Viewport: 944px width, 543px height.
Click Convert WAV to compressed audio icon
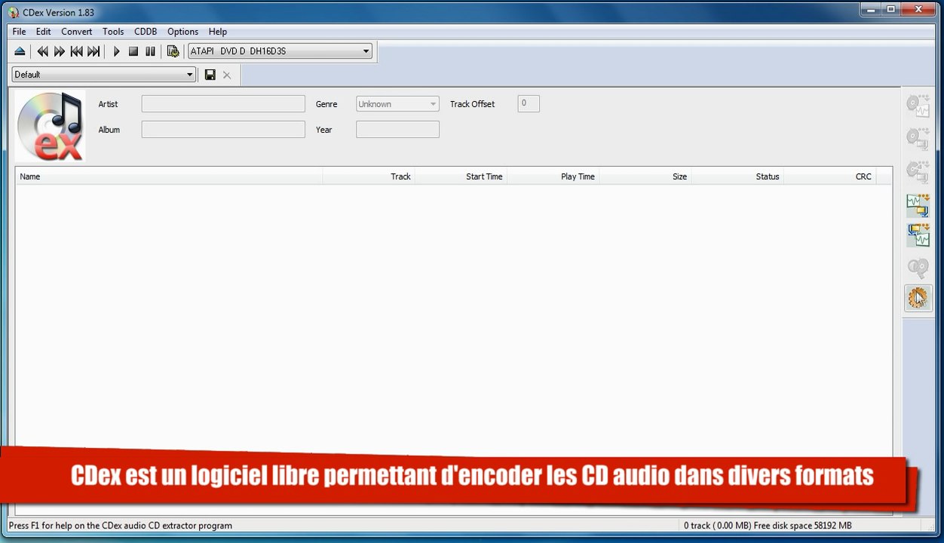[918, 205]
